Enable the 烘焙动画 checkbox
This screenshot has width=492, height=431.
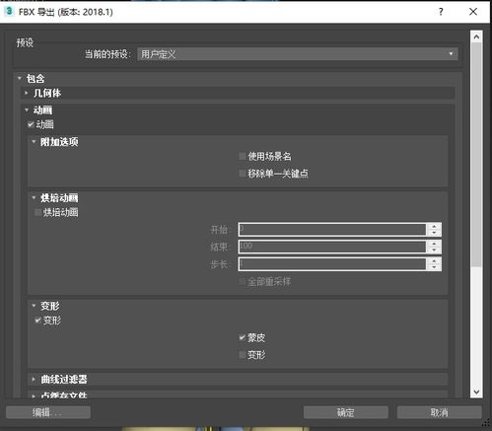click(37, 212)
